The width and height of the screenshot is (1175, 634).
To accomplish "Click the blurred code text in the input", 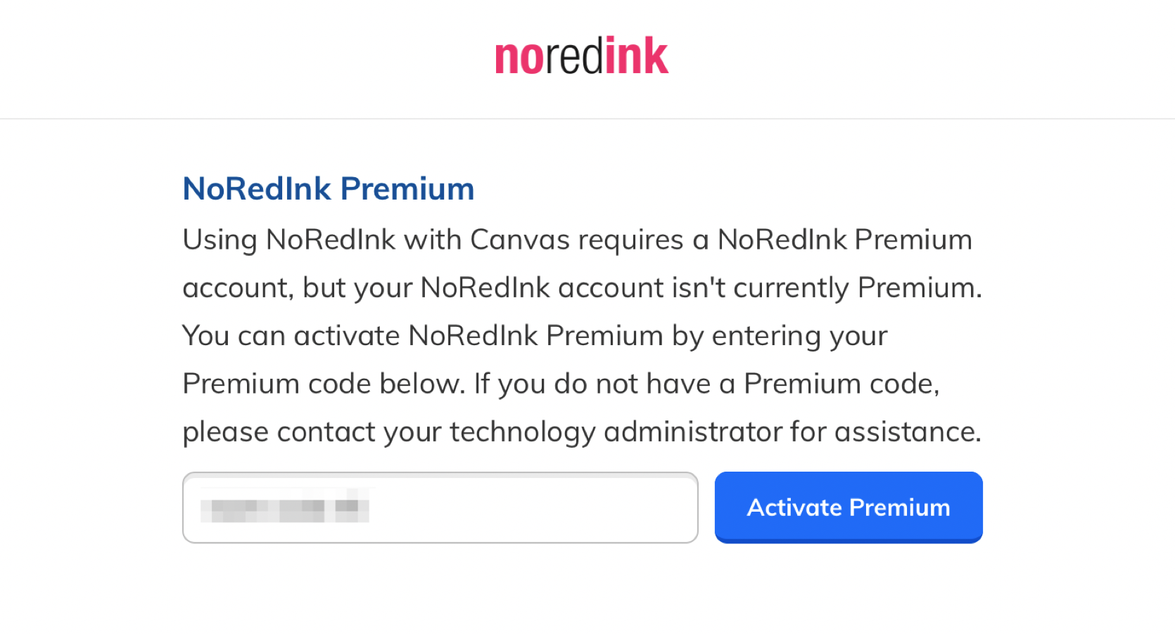I will (285, 505).
